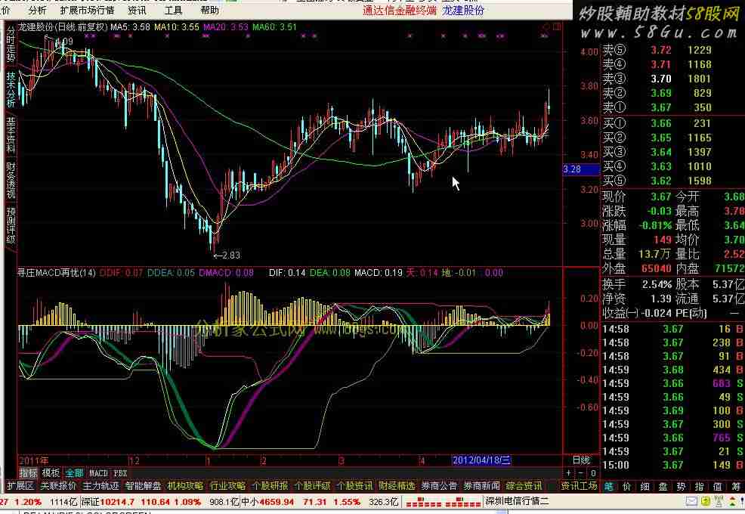Click the 中小 index quote in status bar
Viewport: 745px width, 514px height.
point(320,502)
